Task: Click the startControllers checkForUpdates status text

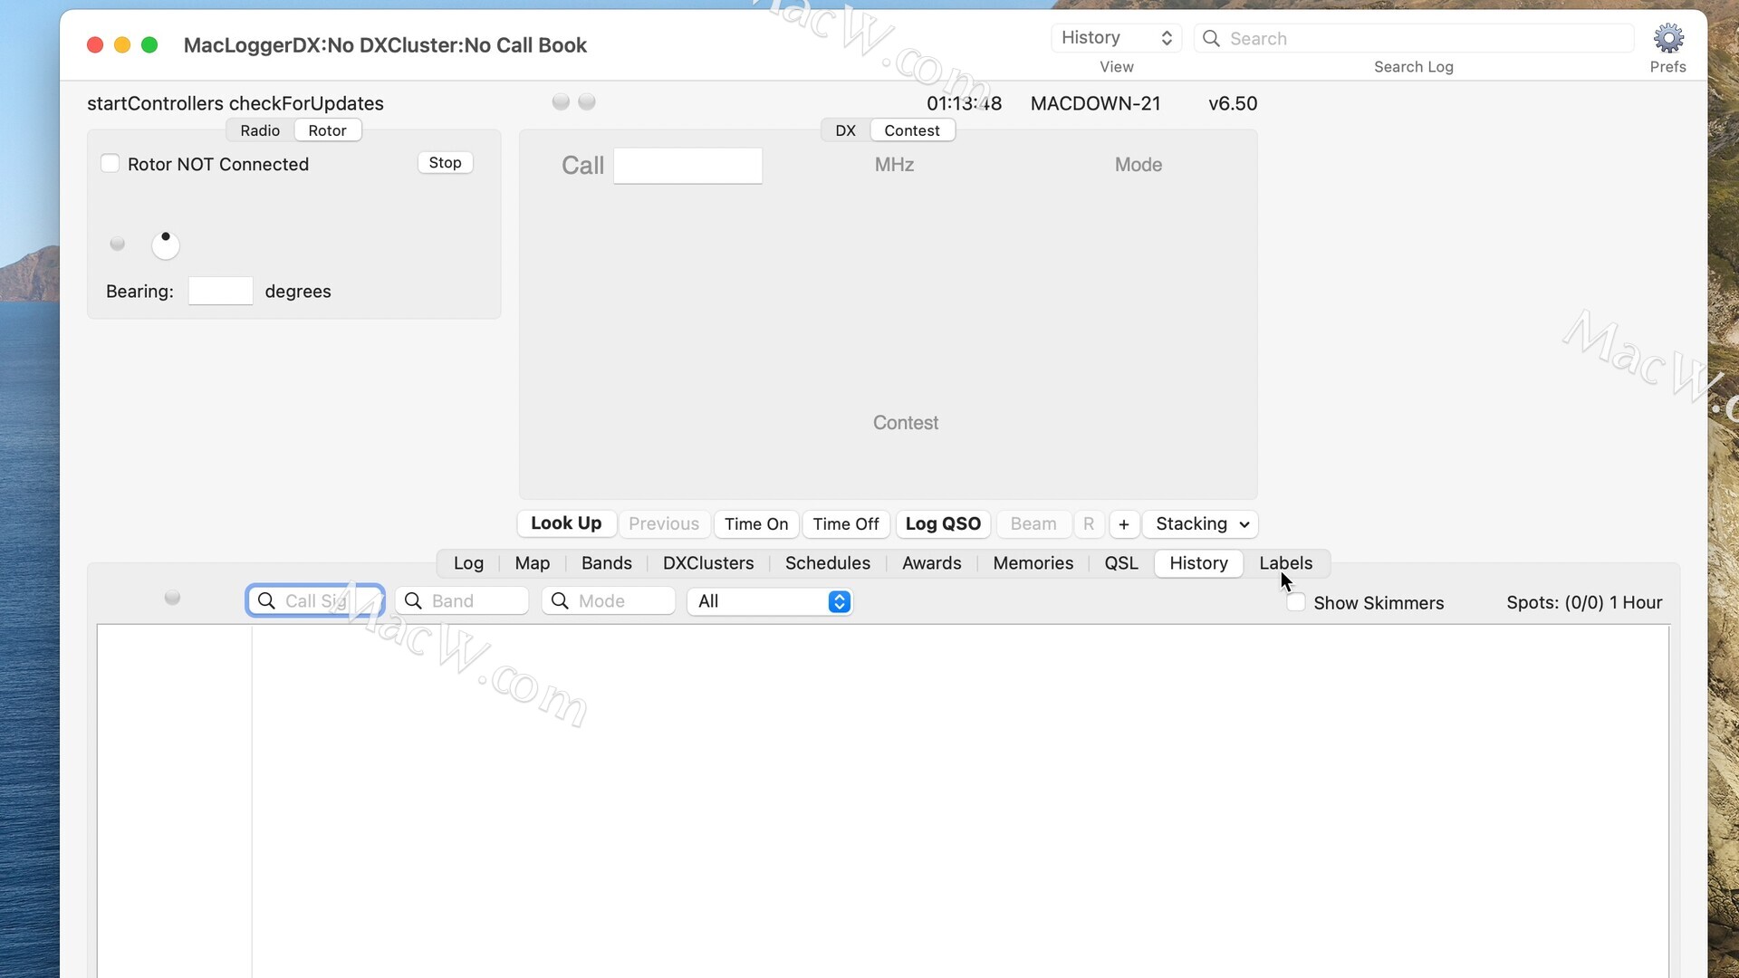Action: point(235,104)
